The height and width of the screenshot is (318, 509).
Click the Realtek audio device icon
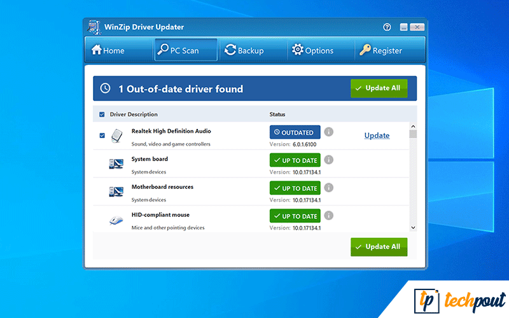(x=116, y=136)
